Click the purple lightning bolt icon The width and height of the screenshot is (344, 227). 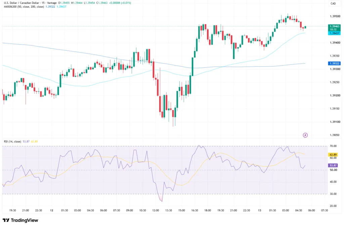coord(305,135)
